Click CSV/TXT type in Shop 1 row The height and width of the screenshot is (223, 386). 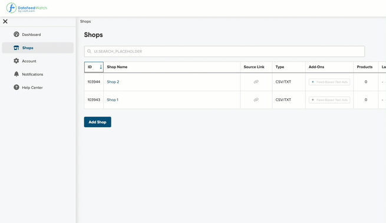coord(283,100)
